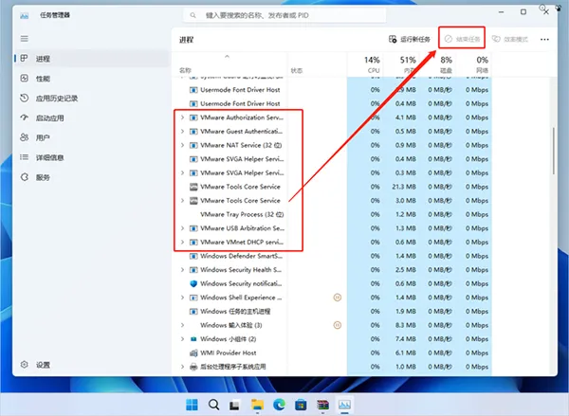Click the process search input field
The height and width of the screenshot is (416, 569).
click(x=284, y=15)
